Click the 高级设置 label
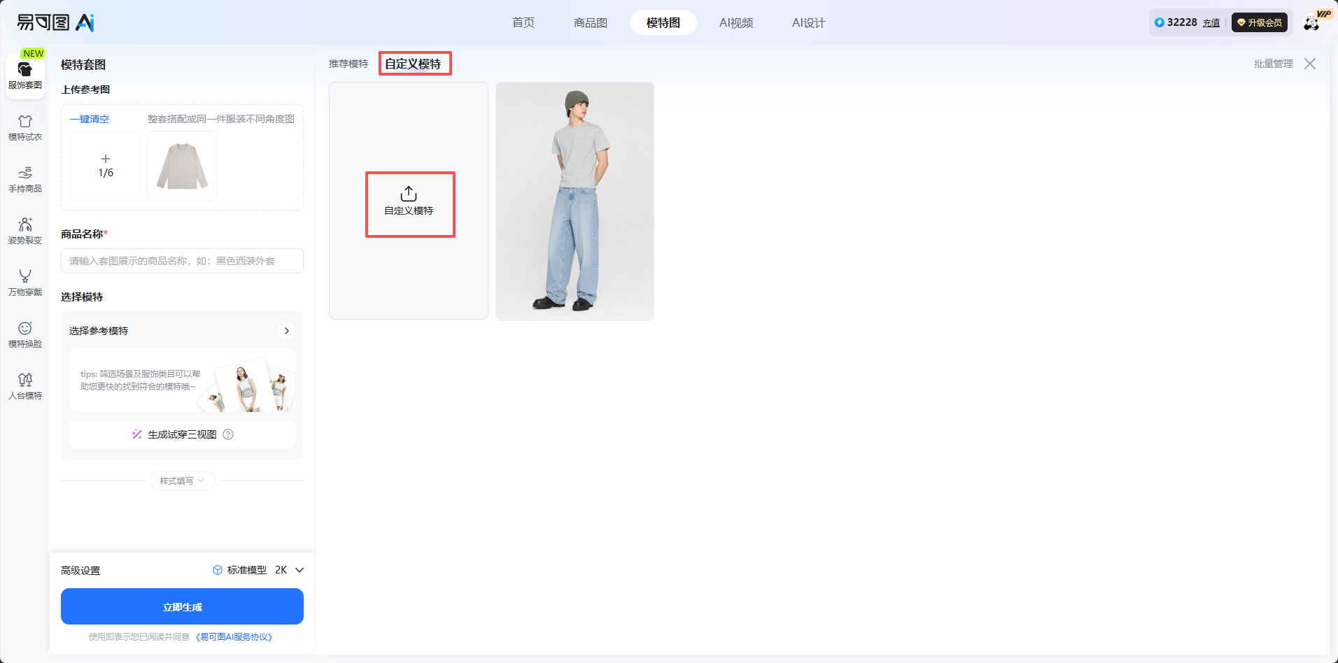The height and width of the screenshot is (663, 1338). [80, 571]
